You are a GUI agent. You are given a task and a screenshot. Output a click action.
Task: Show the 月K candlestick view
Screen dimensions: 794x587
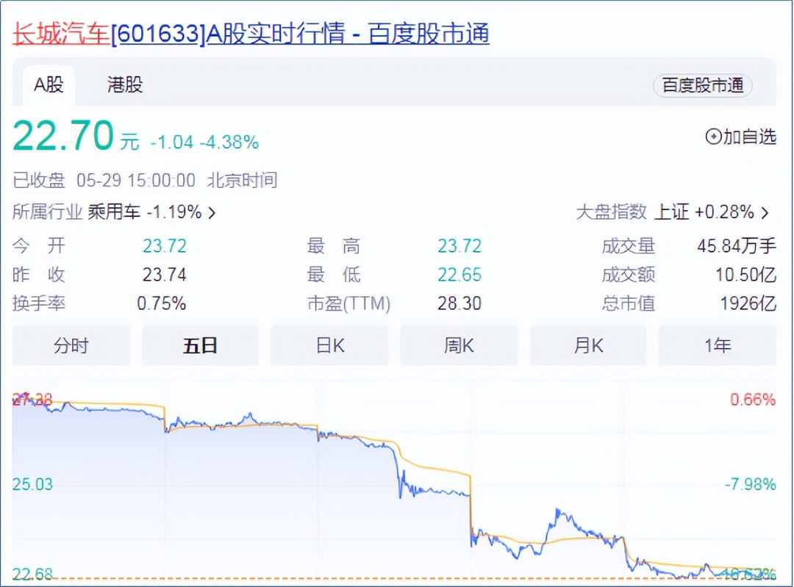[x=588, y=345]
